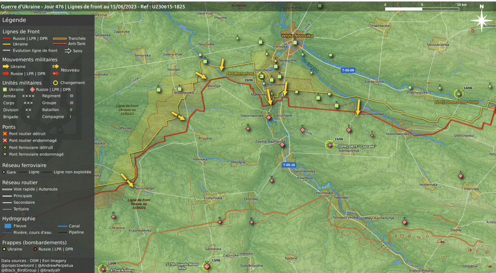Click the Urozhaine town label
Viewport: 496px width, 273px height.
click(284, 116)
